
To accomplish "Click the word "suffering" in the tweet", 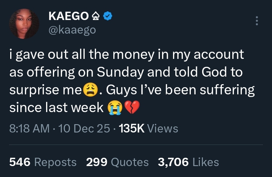I will tap(227, 91).
